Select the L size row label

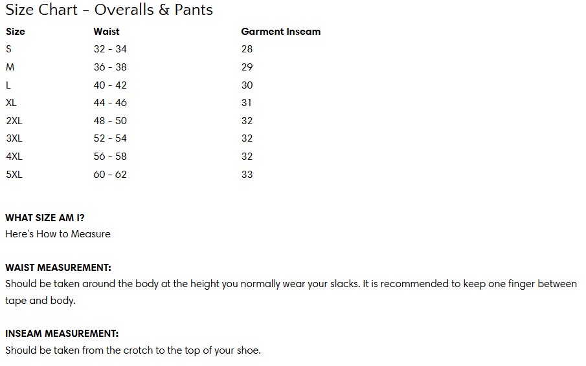click(8, 85)
